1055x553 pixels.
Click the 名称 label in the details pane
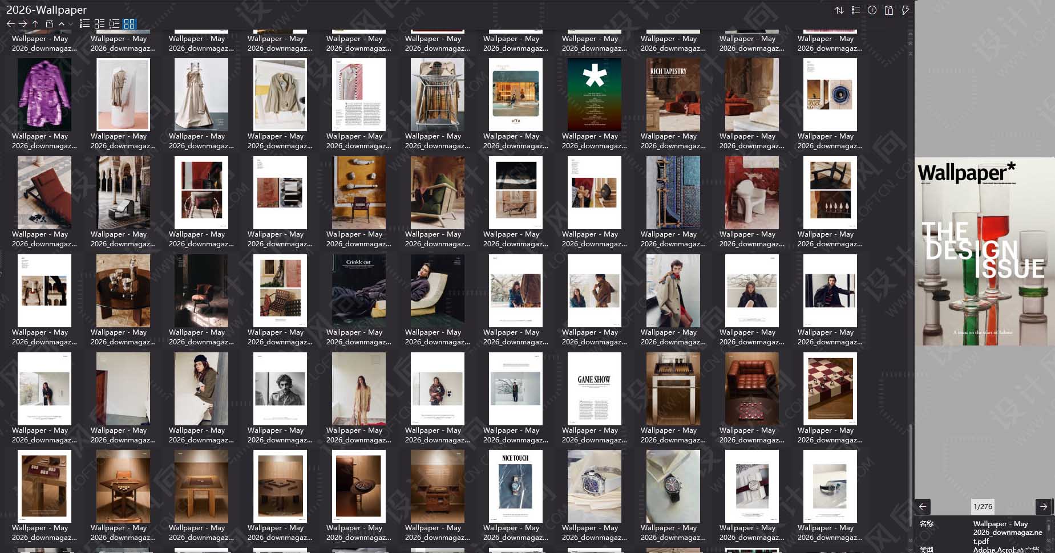[x=927, y=523]
